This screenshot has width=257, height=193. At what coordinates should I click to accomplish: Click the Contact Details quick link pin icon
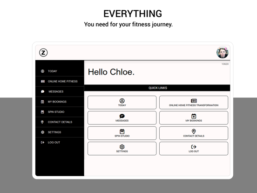tap(194, 131)
